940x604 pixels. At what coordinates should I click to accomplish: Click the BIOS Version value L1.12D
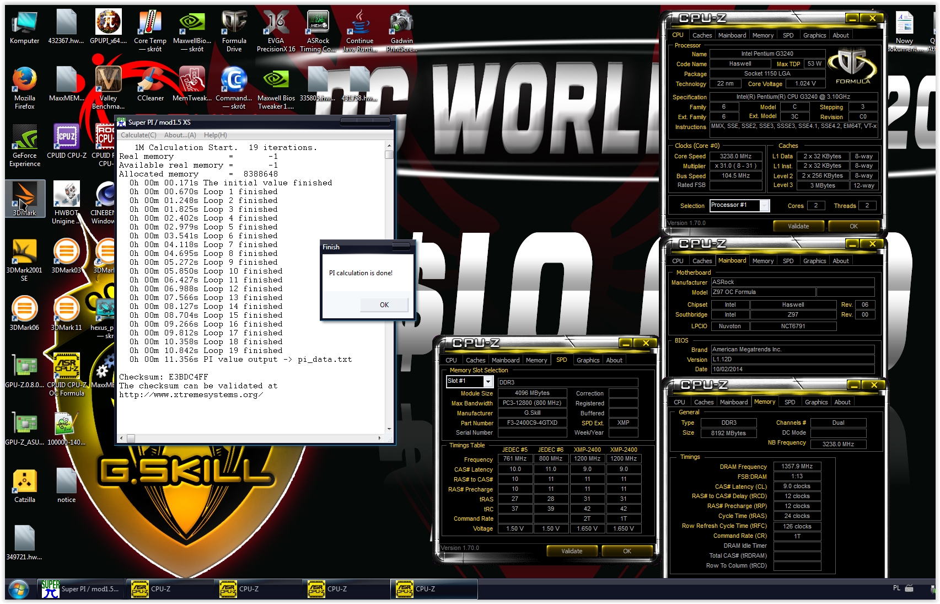792,359
